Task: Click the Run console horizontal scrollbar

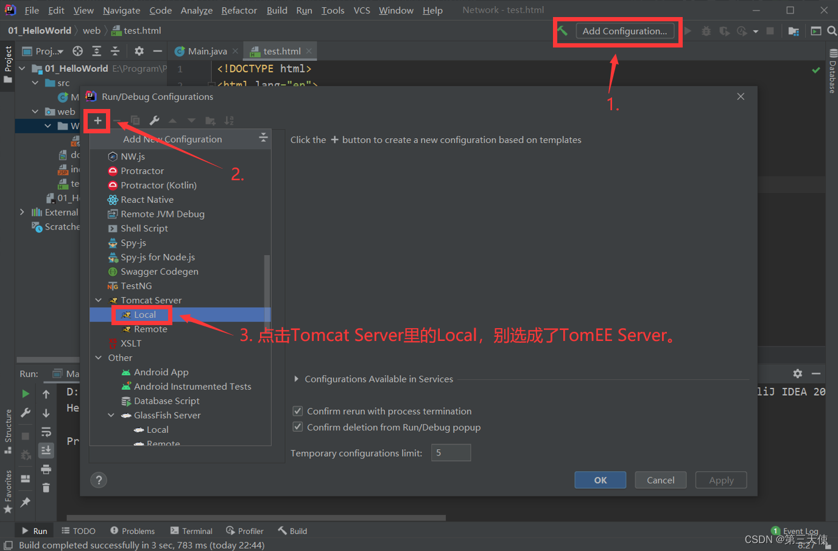Action: [x=256, y=518]
